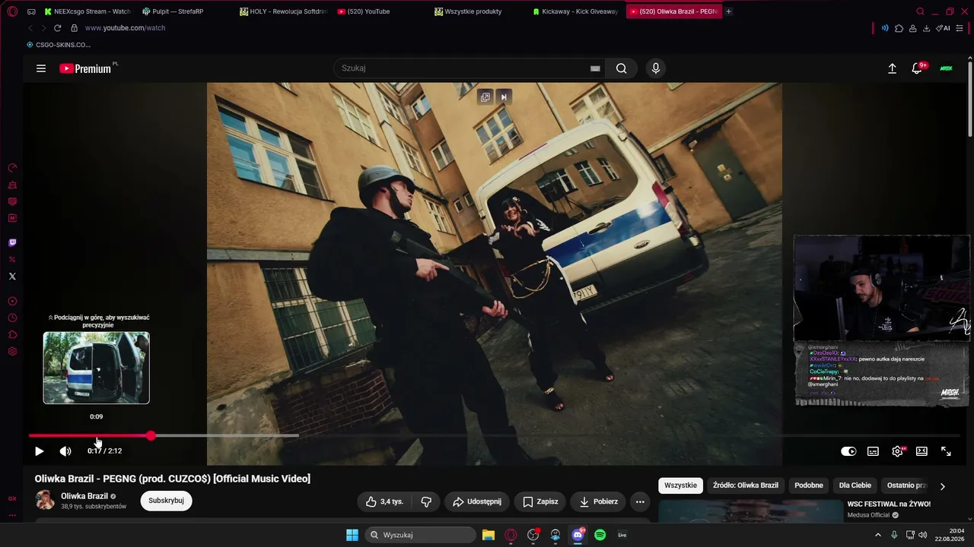974x547 pixels.
Task: Click the video miniplayer popout icon
Action: pyautogui.click(x=485, y=97)
